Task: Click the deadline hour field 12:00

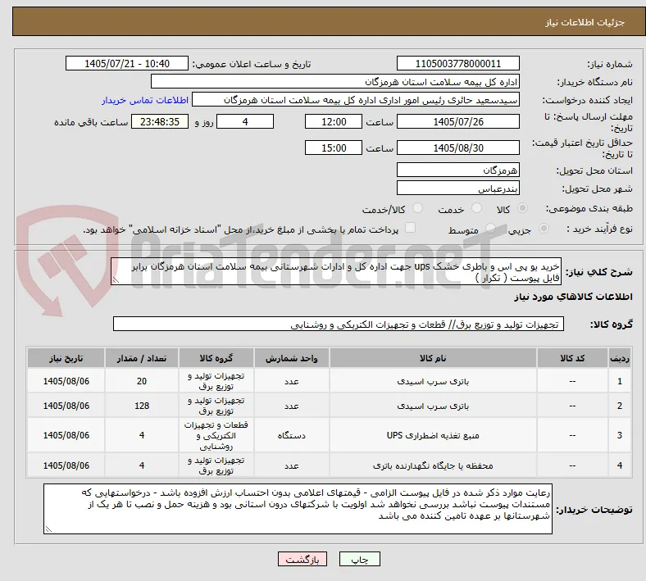Action: [x=334, y=121]
